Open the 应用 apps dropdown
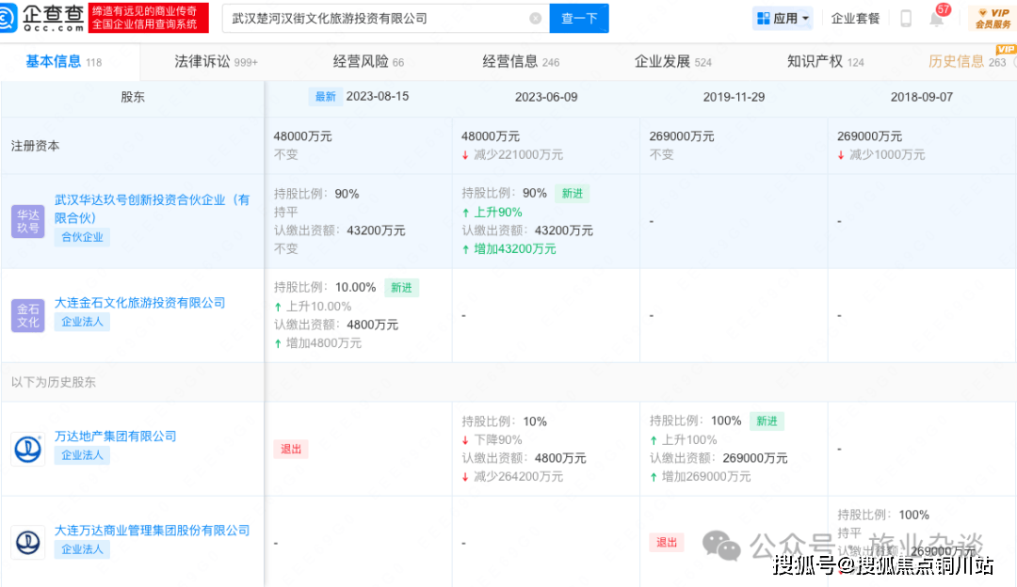Screen dimensions: 1017x587 (x=783, y=18)
